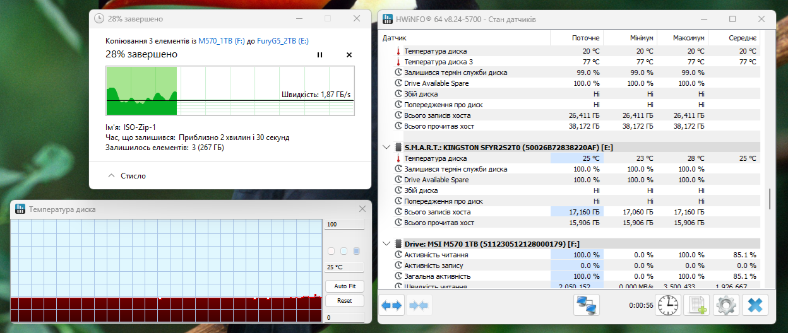Click the icon beside Всього записів хоста 26,411 ГБ
The width and height of the screenshot is (788, 333).
point(398,115)
